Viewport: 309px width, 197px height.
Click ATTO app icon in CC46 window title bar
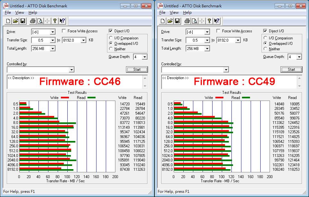(6, 6)
